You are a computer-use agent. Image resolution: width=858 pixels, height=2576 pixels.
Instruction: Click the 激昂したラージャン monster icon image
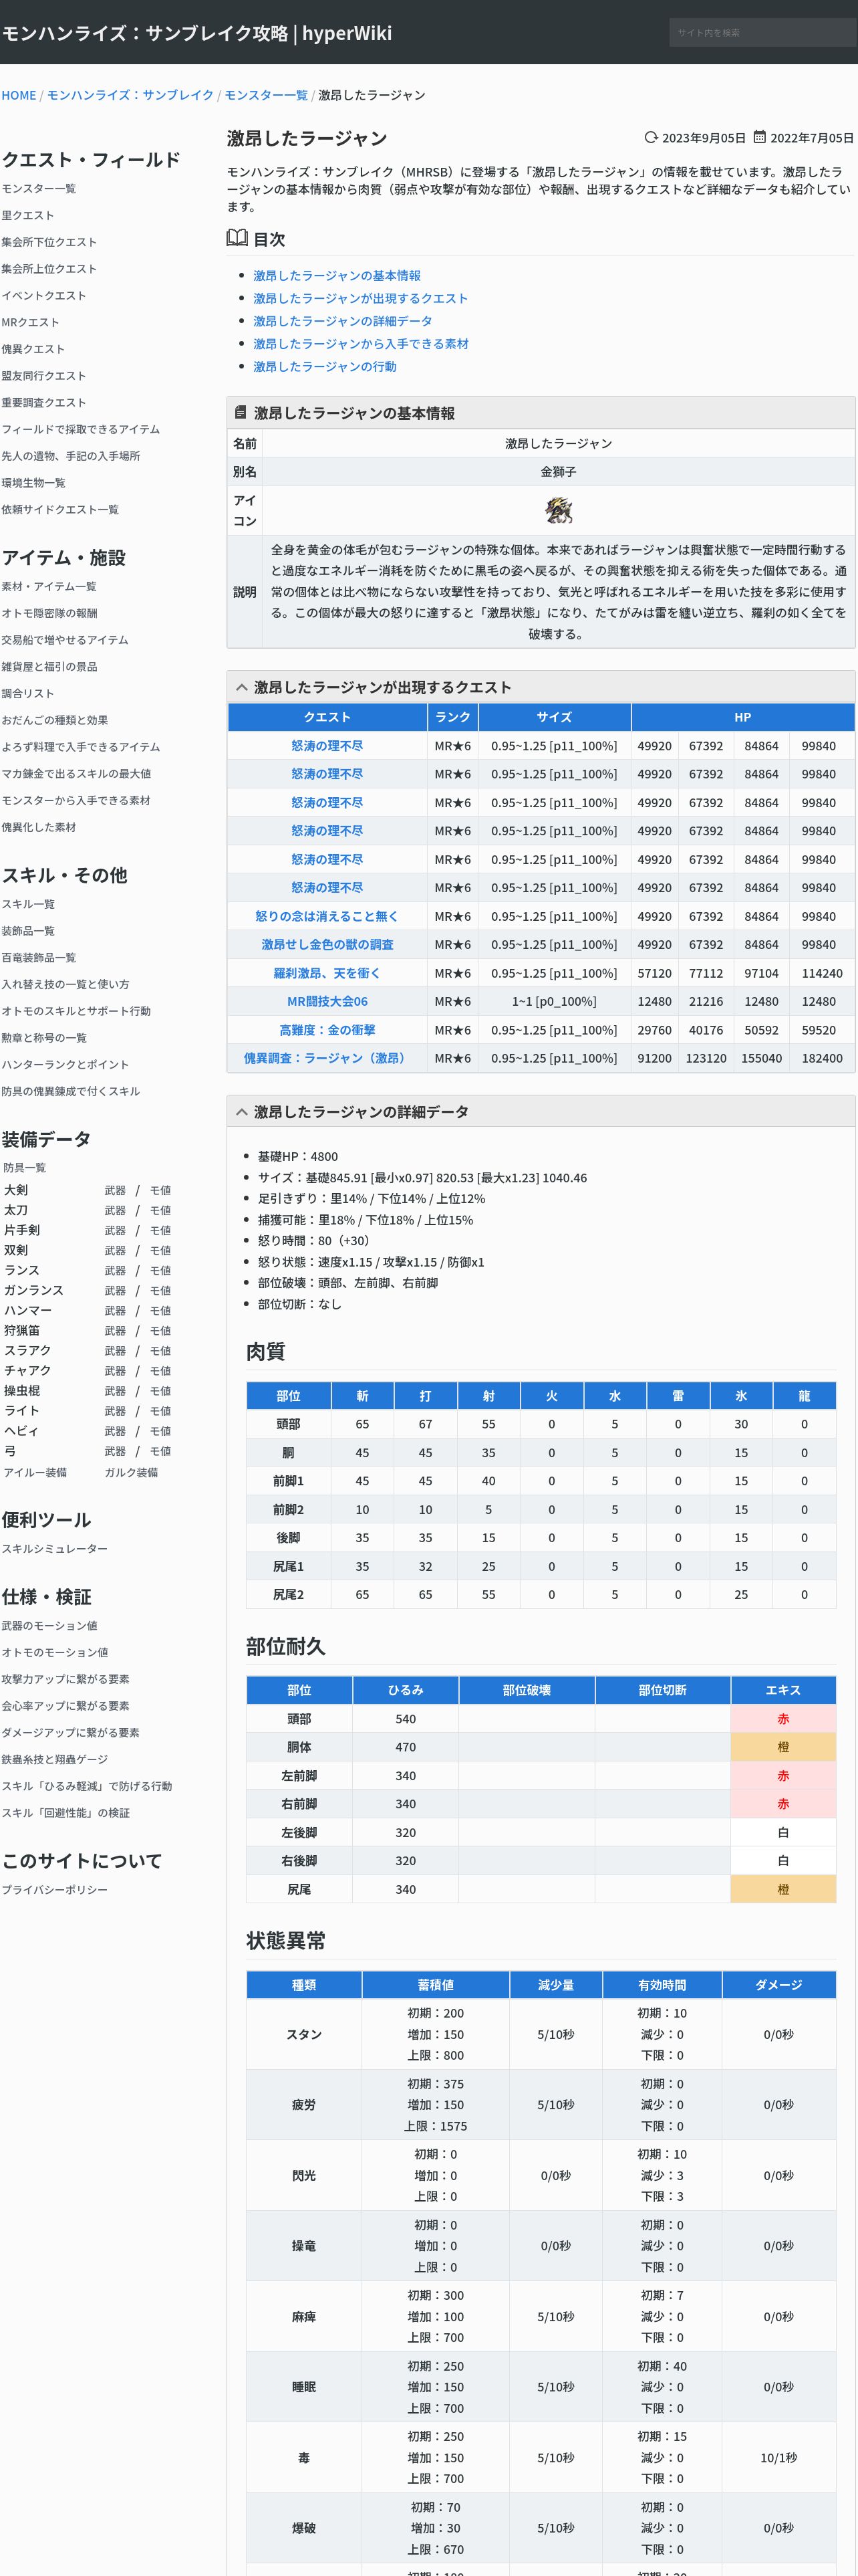[559, 510]
